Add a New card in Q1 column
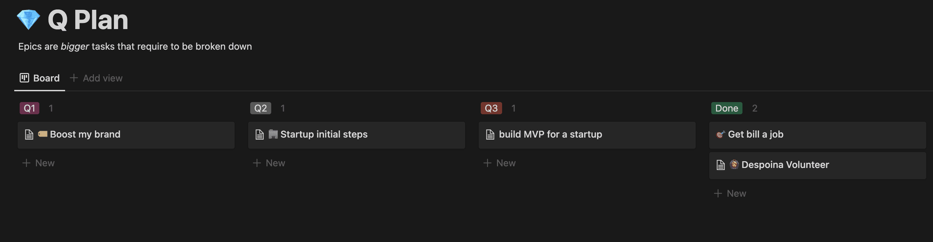This screenshot has width=933, height=242. point(38,163)
